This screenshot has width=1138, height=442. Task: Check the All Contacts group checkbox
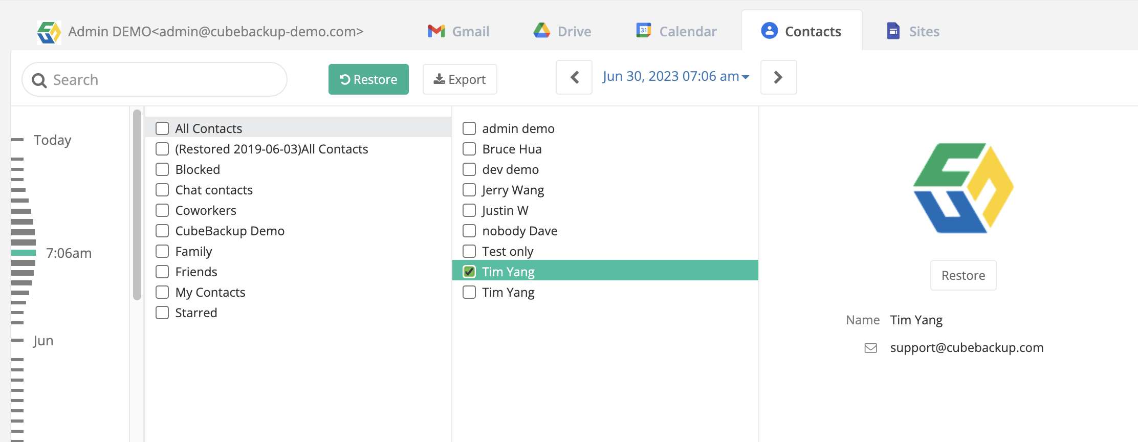point(162,128)
